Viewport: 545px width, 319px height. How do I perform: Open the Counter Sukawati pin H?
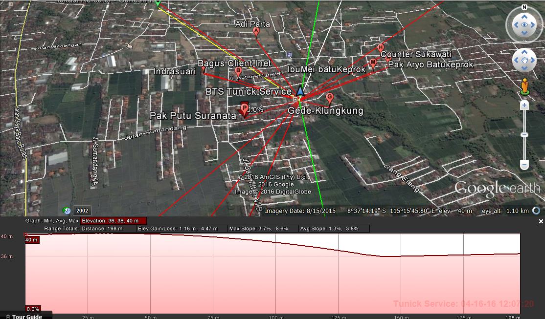point(381,48)
